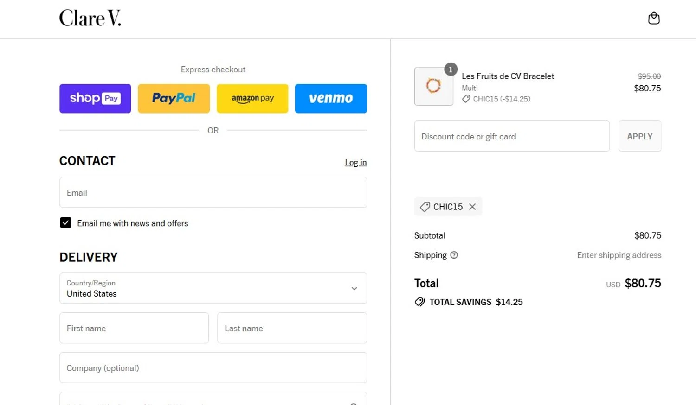The width and height of the screenshot is (696, 405).
Task: Select Amazon Pay checkout button
Action: (x=252, y=98)
